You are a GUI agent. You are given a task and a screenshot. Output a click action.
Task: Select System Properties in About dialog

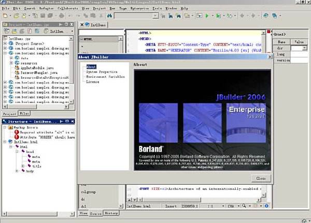(x=102, y=71)
